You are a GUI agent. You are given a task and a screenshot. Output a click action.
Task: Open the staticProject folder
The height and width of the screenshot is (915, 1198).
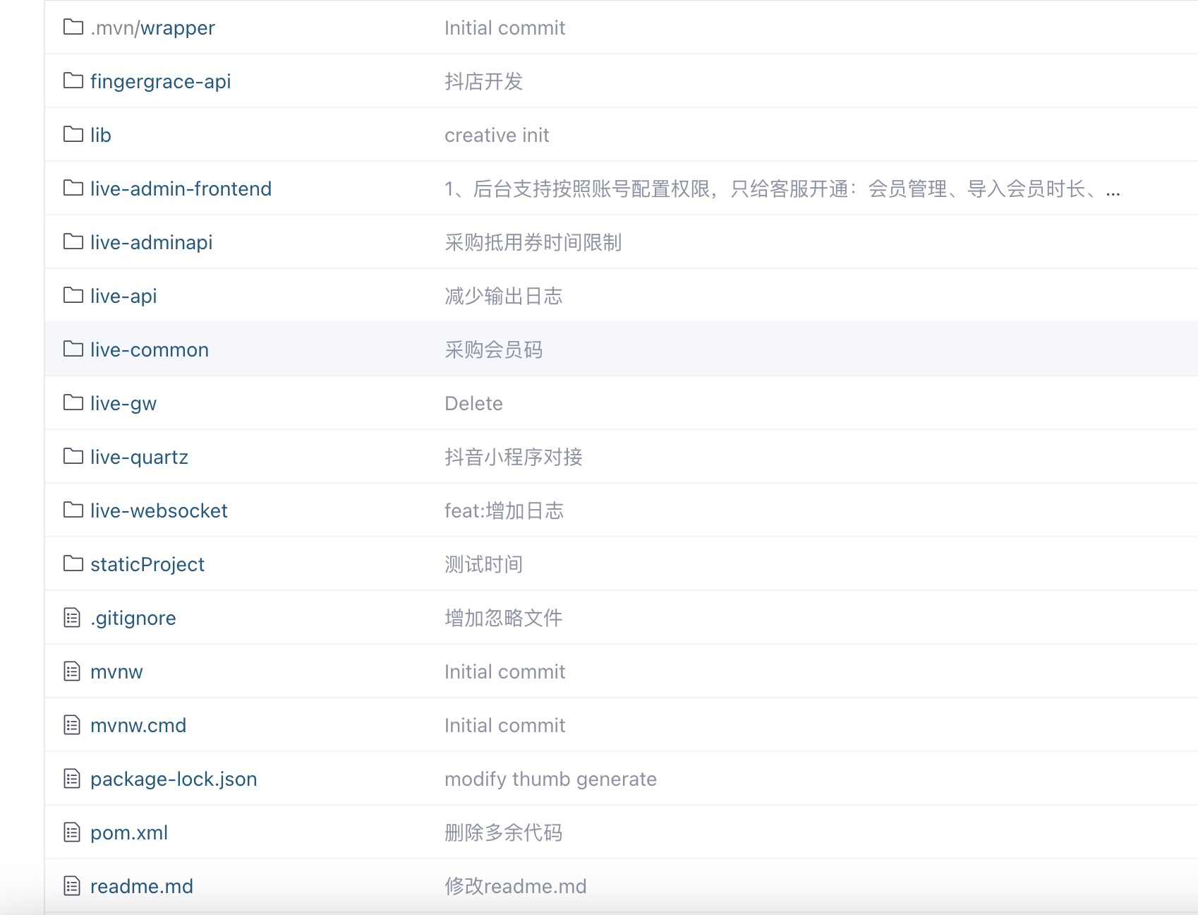(147, 565)
